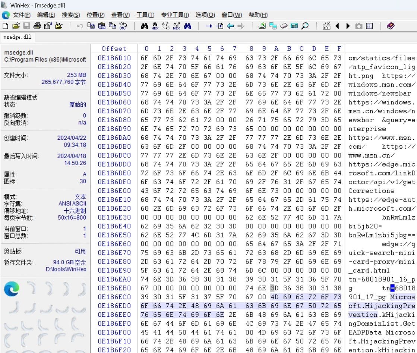417x353 pixels.
Task: Select the msedge.dll document tab
Action: 17,37
